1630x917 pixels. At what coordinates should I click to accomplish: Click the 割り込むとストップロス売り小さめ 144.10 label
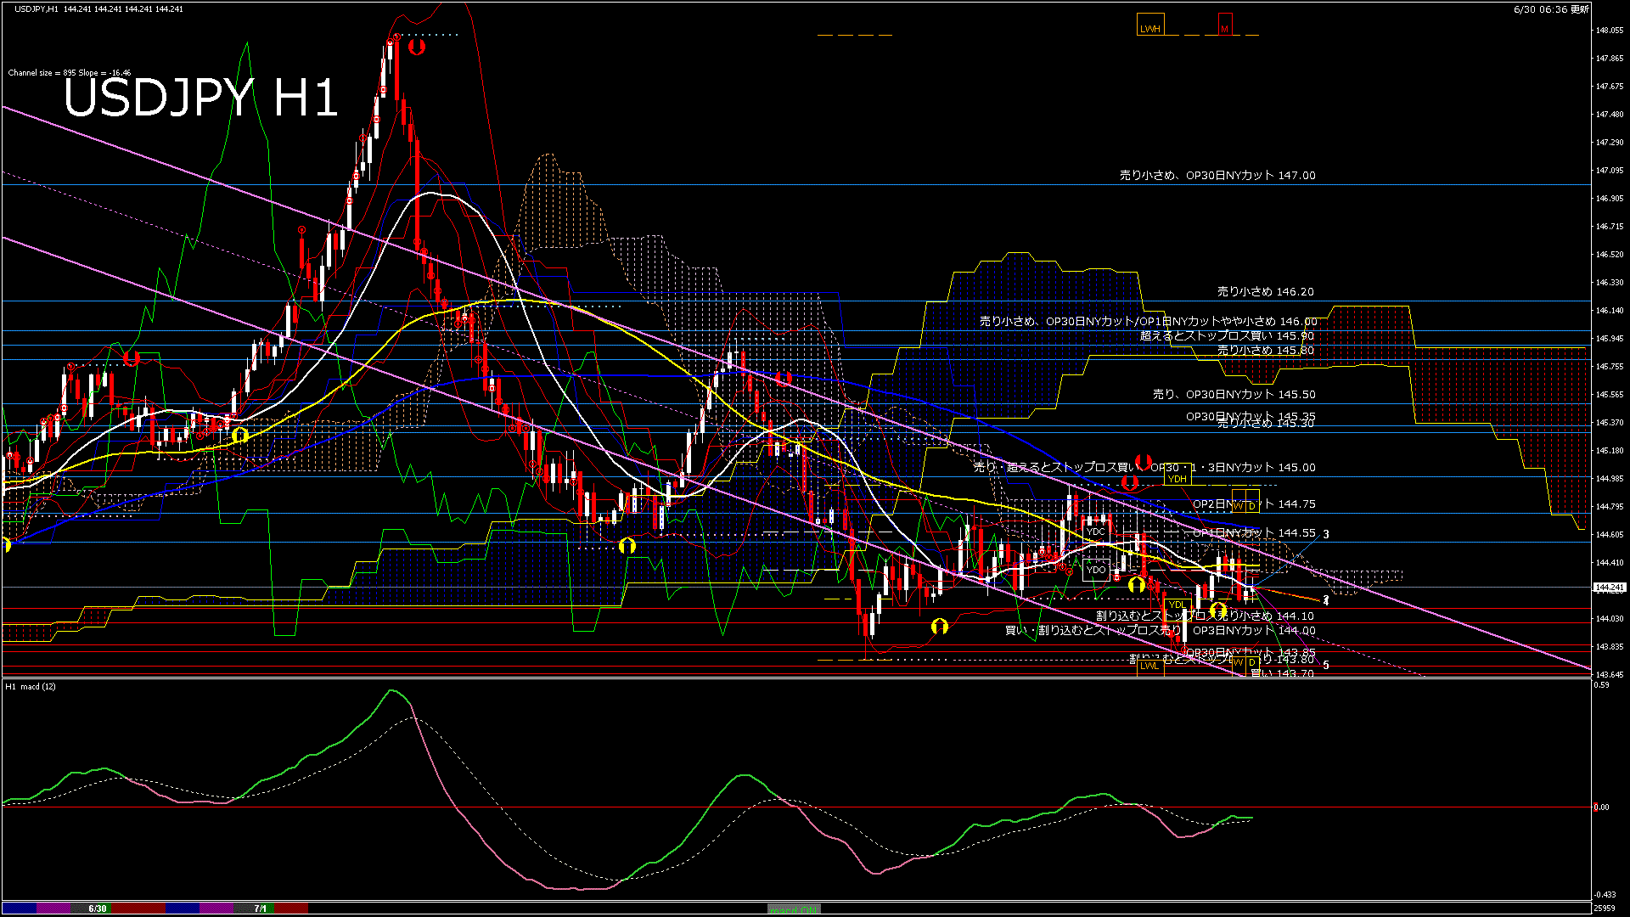[x=1205, y=616]
